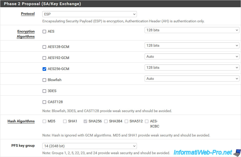Check the AES192-GCM option

coord(44,58)
